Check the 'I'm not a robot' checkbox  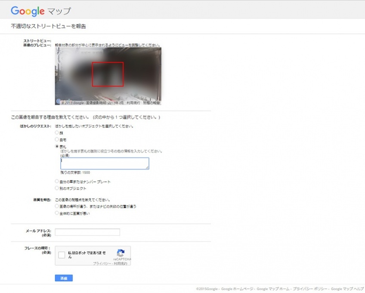point(62,255)
